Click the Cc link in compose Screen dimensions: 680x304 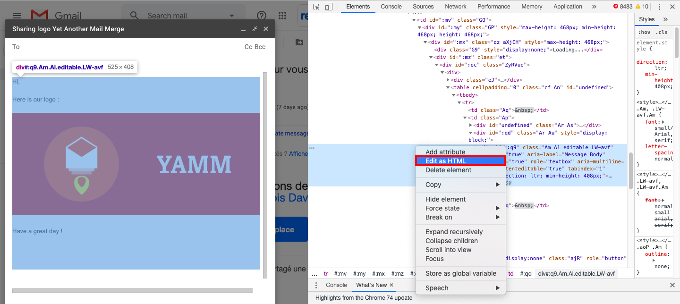(248, 47)
